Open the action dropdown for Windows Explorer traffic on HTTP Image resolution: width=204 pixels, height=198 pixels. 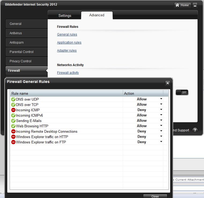click(x=161, y=136)
